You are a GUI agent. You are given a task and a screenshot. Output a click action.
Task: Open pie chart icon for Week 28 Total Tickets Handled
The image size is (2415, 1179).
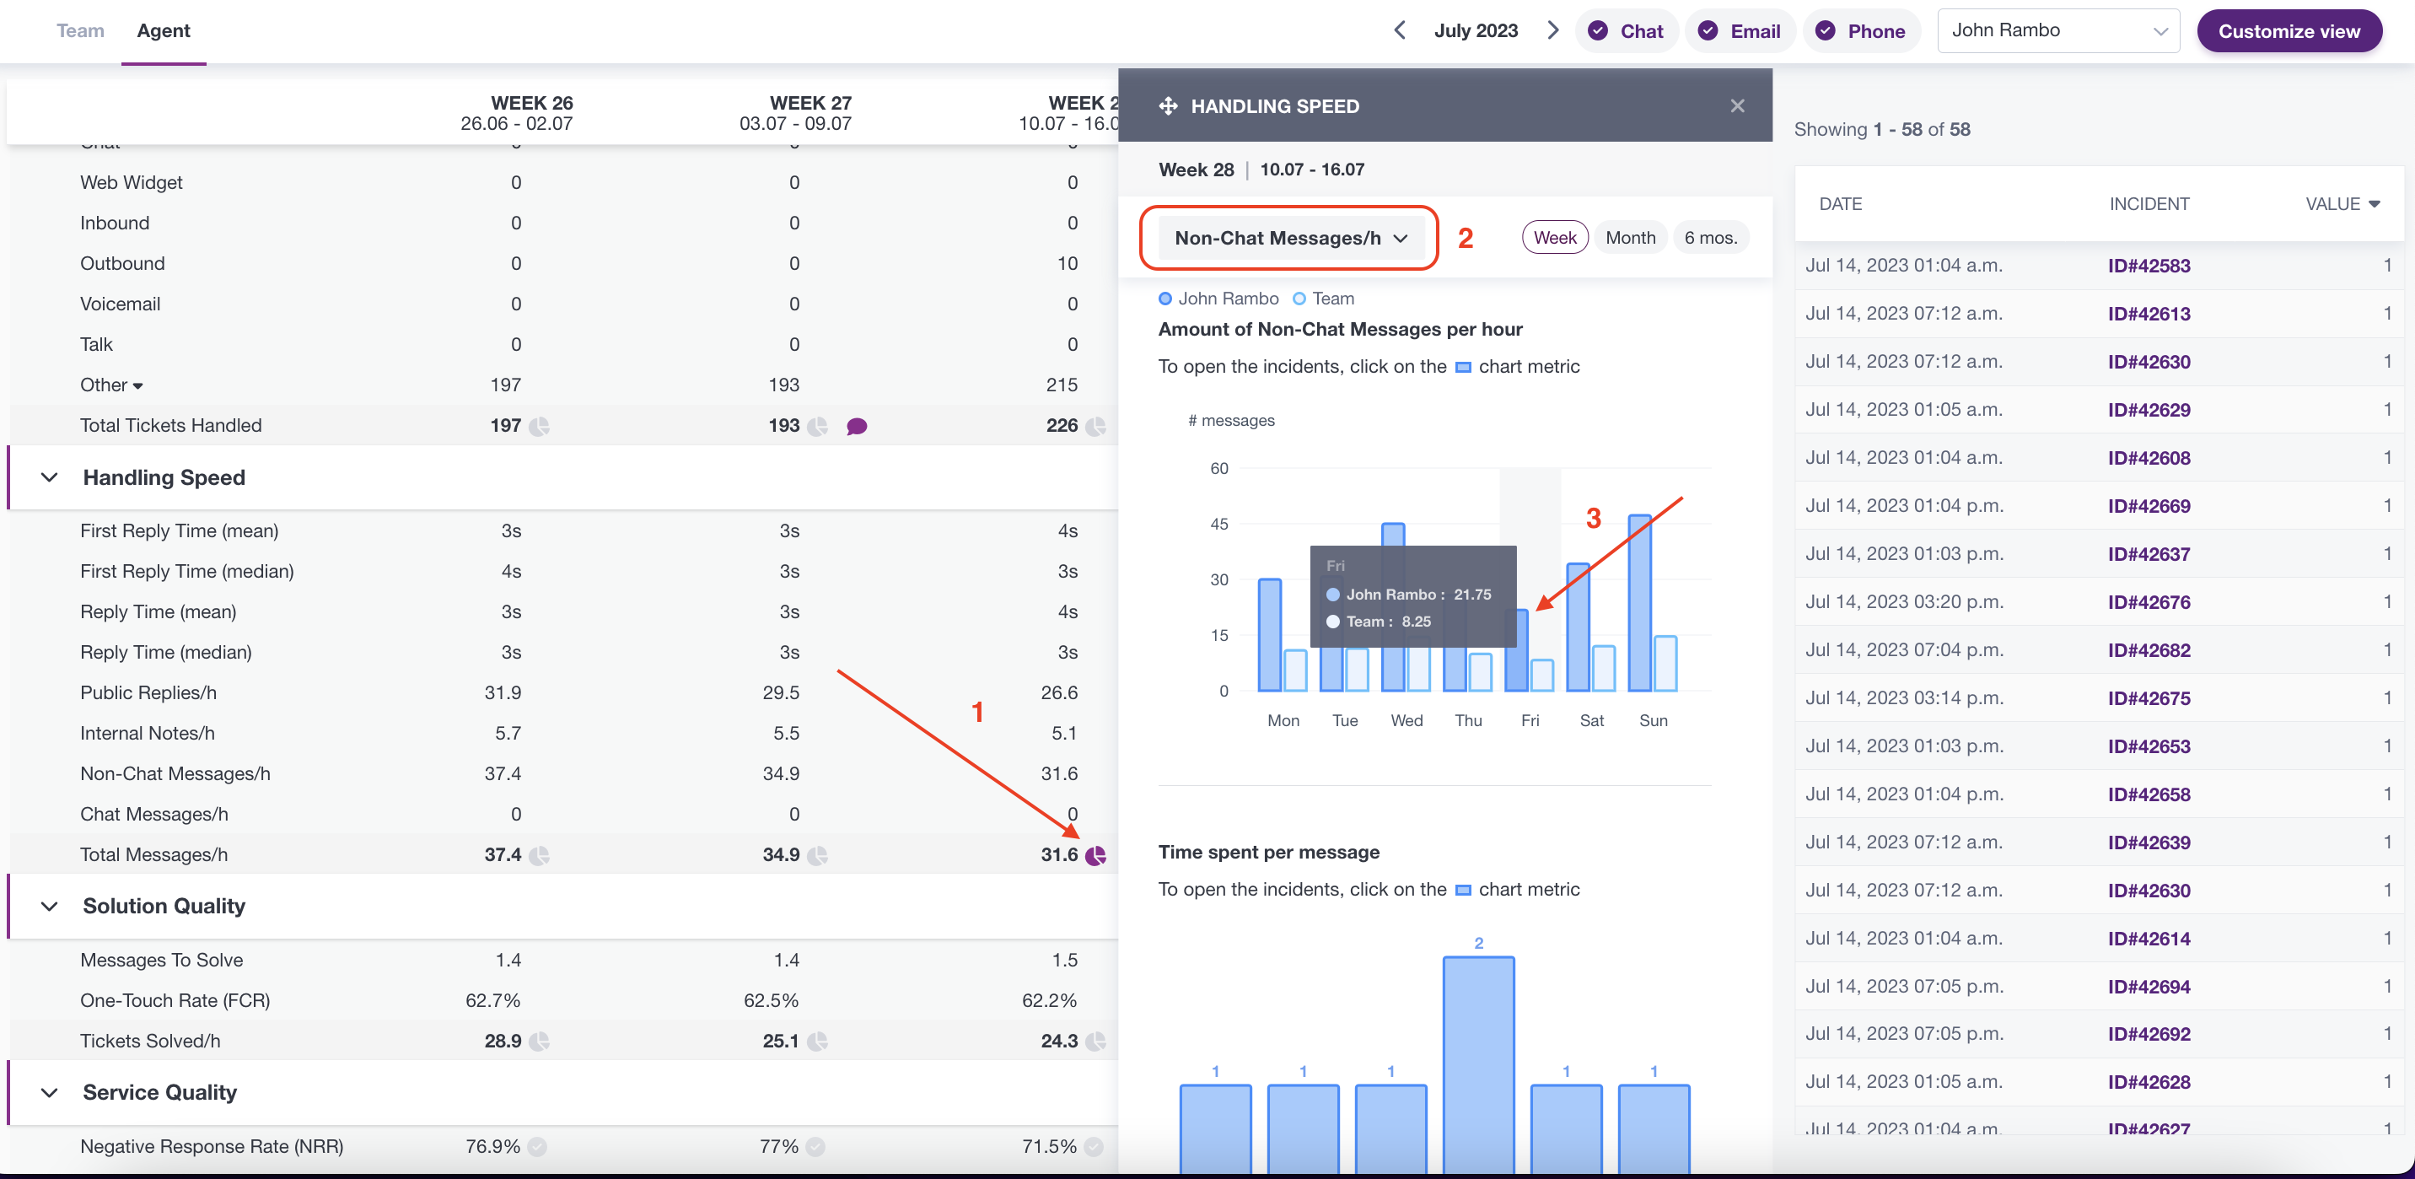coord(1095,427)
